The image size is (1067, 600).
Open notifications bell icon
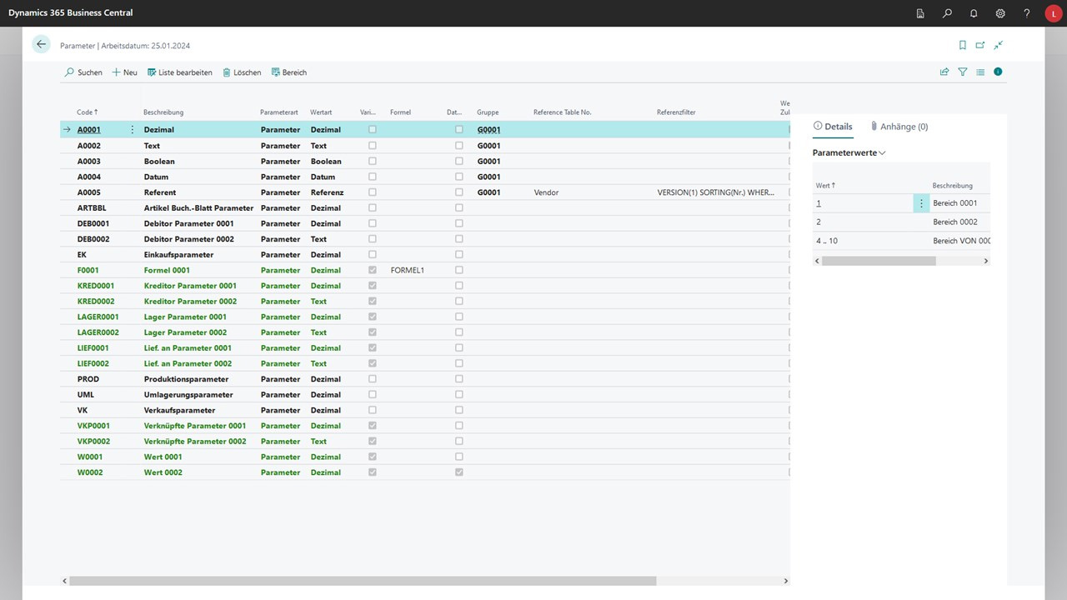tap(974, 13)
